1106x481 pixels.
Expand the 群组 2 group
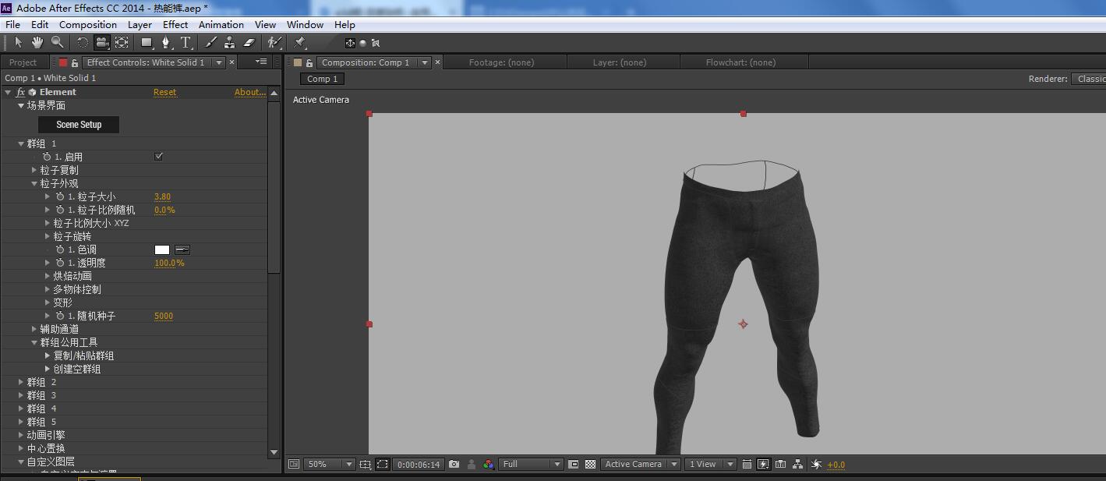pos(21,382)
